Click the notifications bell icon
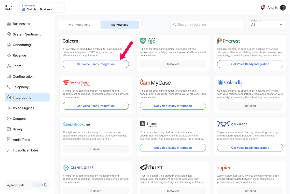The image size is (290, 194). point(263,8)
